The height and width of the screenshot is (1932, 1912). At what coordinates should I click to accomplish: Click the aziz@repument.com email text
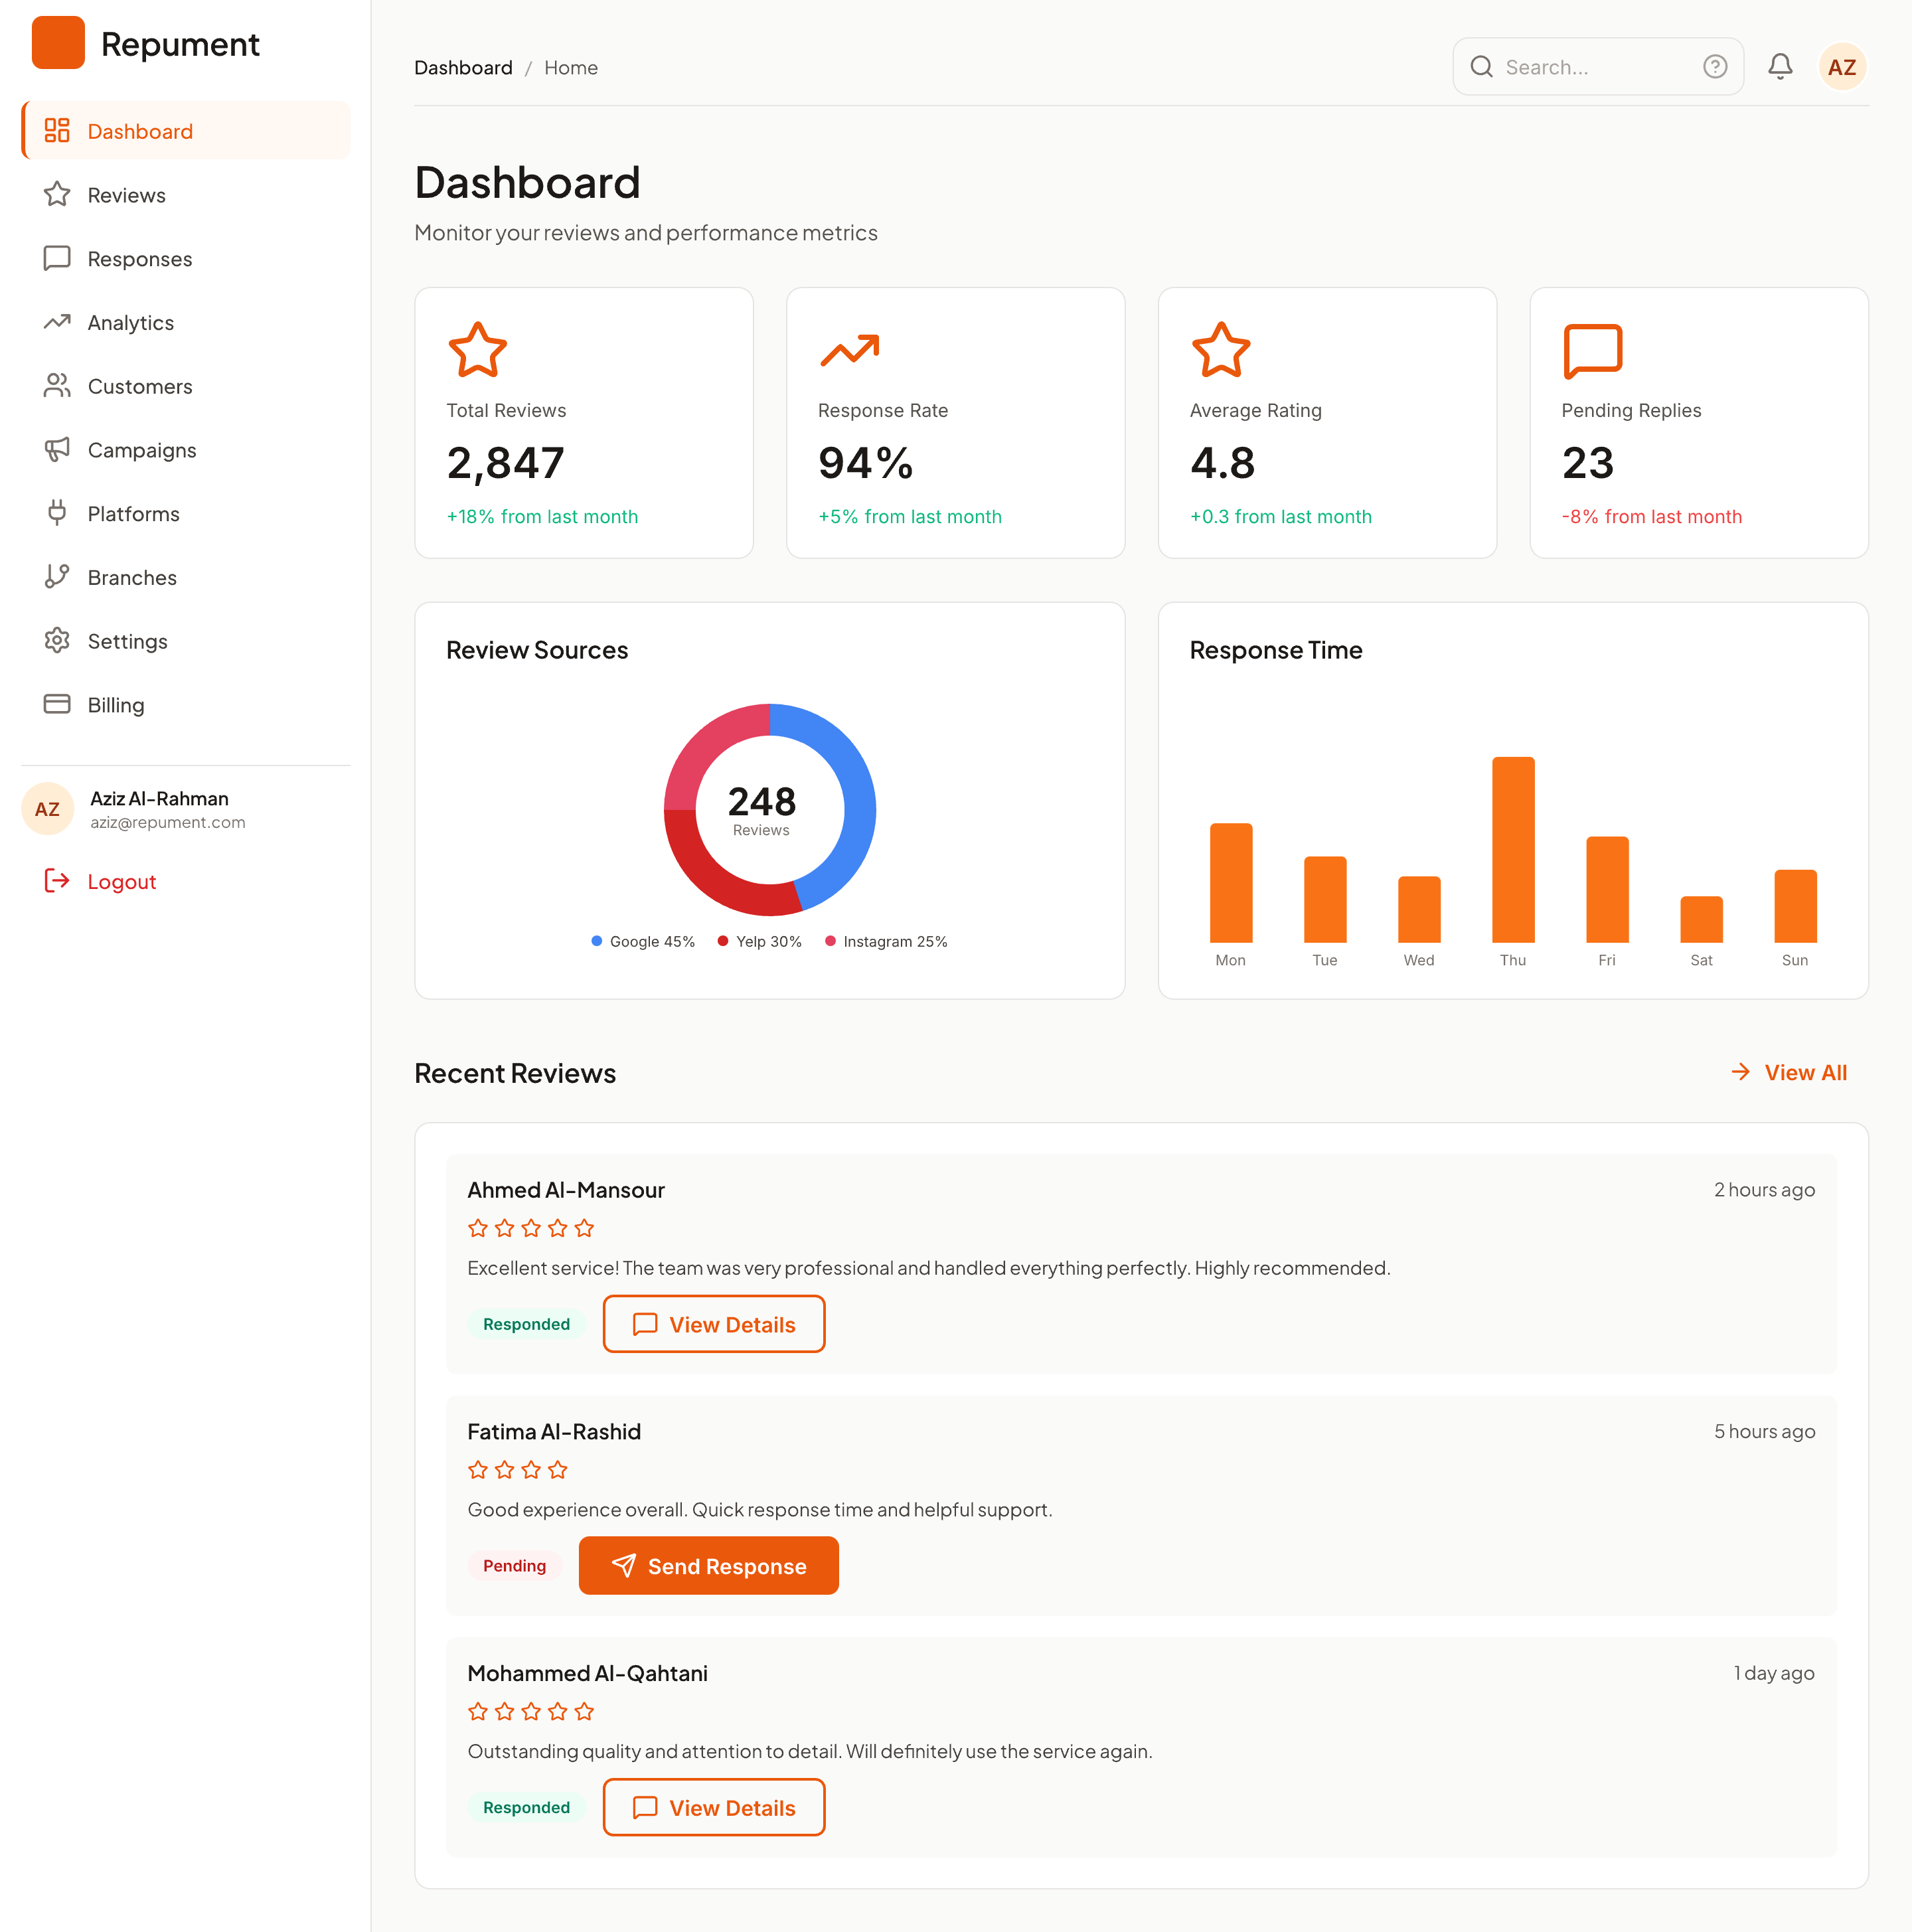pyautogui.click(x=168, y=823)
